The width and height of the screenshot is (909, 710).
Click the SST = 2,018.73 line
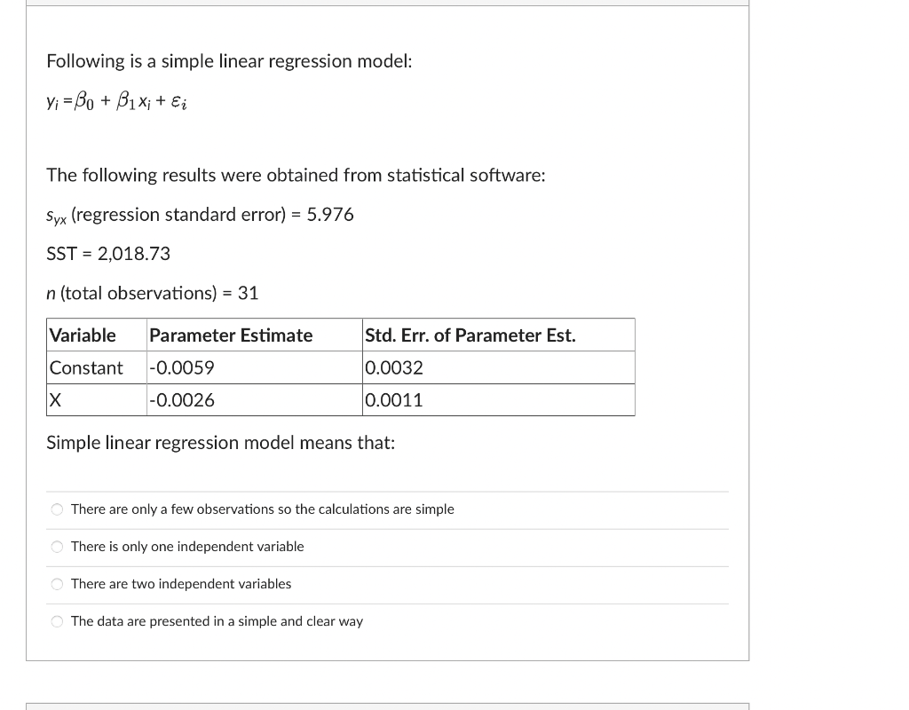coord(108,253)
